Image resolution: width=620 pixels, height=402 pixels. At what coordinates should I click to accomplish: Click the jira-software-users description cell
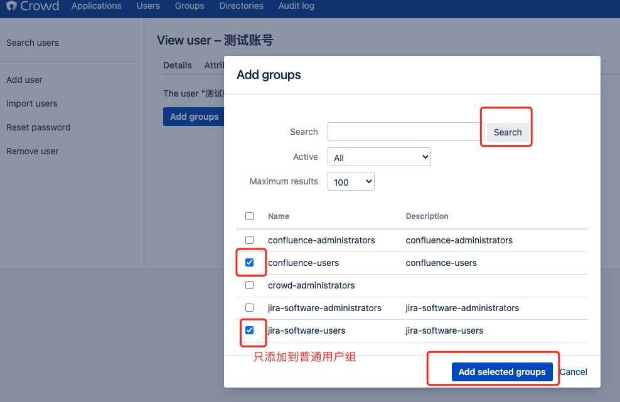pos(444,331)
